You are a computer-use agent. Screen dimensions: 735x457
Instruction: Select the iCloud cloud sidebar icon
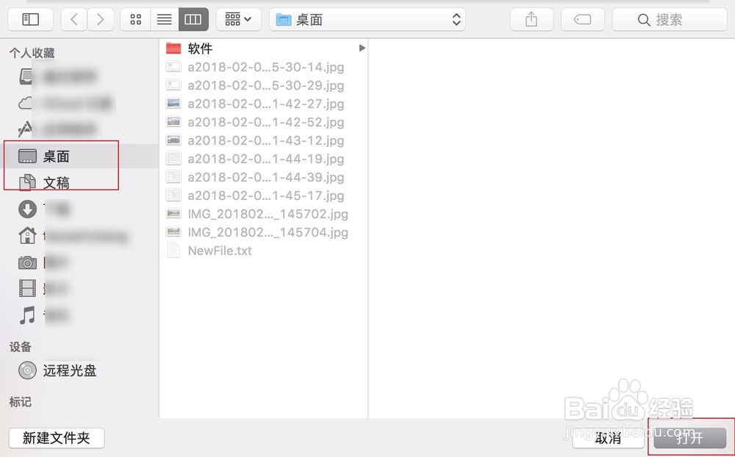pos(25,103)
